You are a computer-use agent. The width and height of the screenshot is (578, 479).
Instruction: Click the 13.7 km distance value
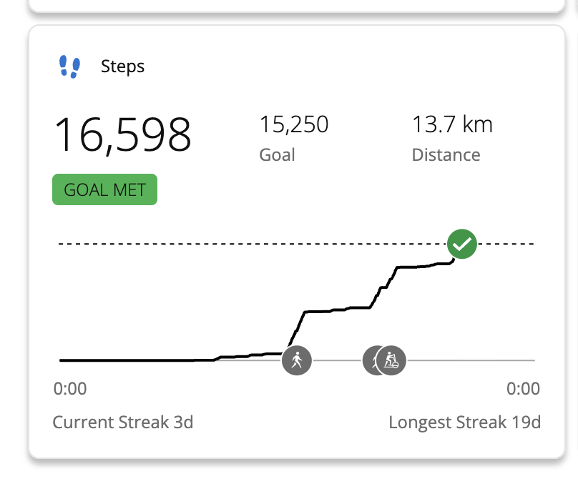tap(452, 125)
